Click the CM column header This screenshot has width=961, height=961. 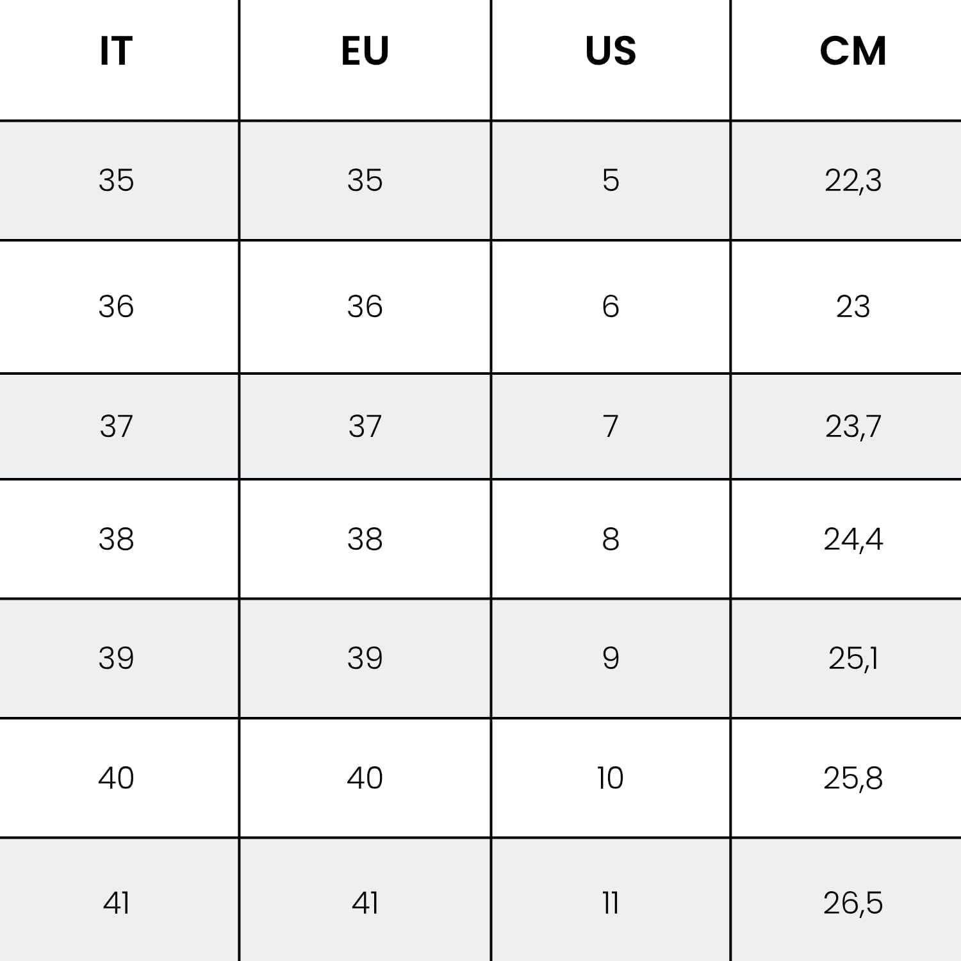pyautogui.click(x=846, y=60)
